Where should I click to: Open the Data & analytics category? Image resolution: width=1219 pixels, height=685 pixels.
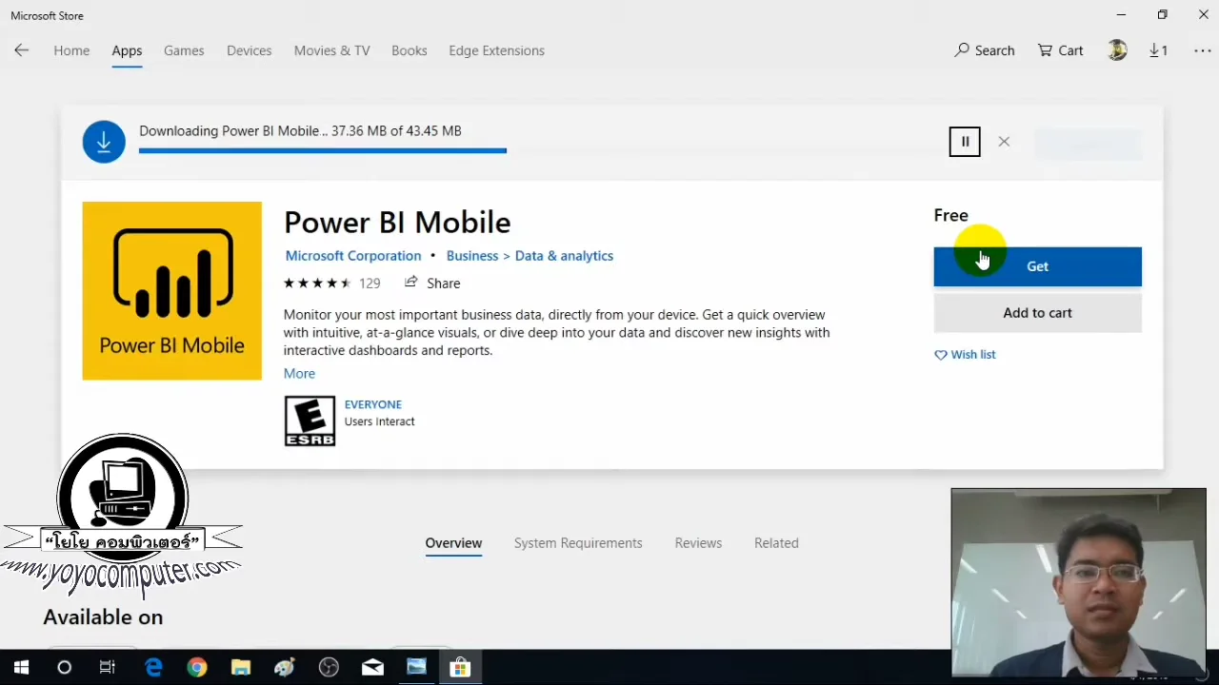click(564, 255)
